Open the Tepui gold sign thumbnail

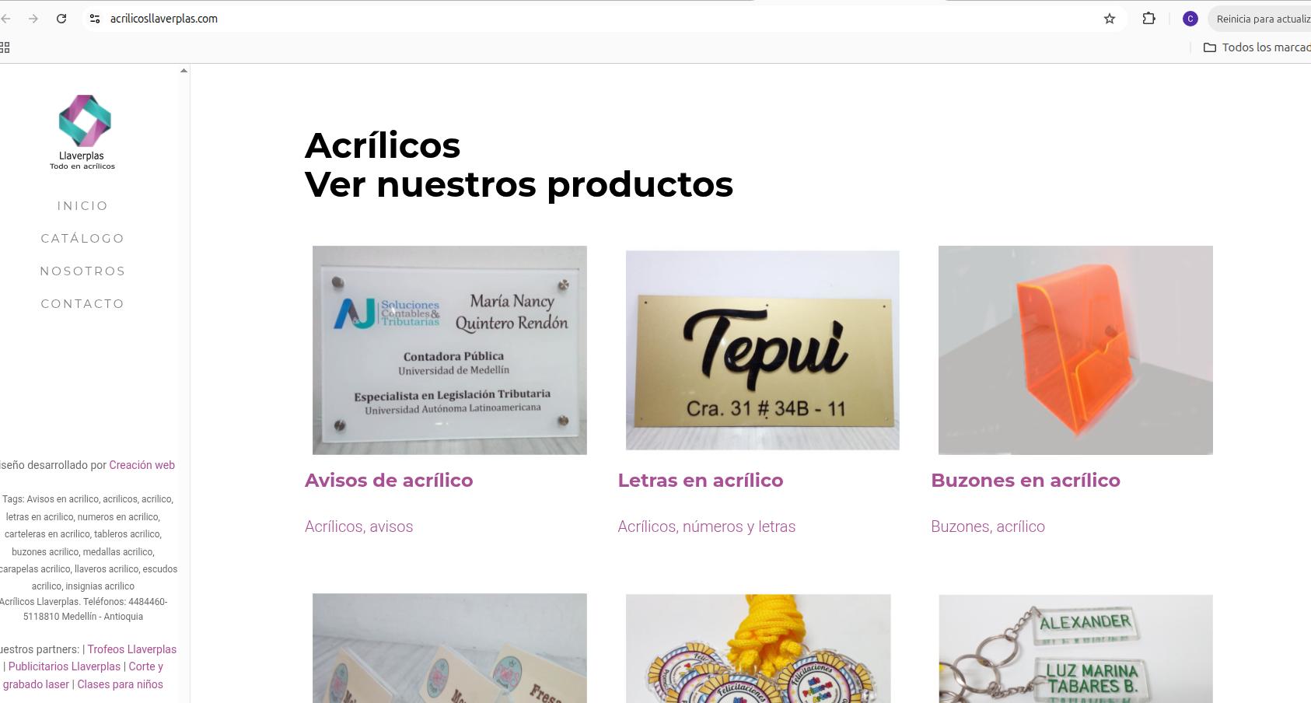tap(762, 350)
